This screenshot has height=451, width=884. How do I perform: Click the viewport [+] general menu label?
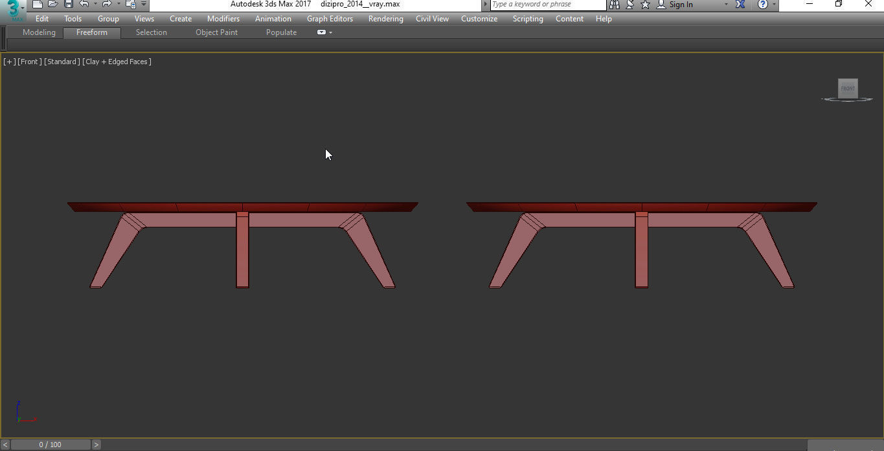(9, 62)
